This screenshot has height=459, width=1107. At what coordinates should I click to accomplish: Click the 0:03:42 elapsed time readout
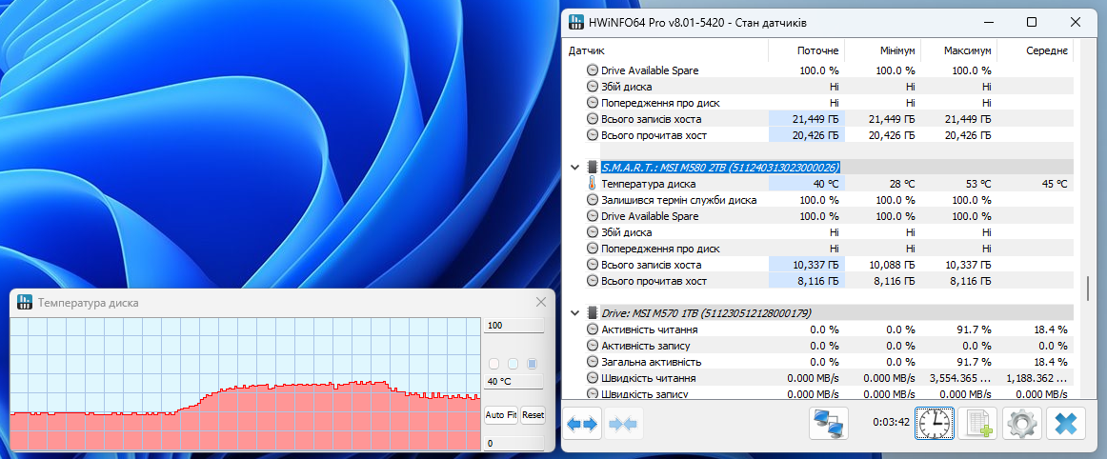point(889,424)
